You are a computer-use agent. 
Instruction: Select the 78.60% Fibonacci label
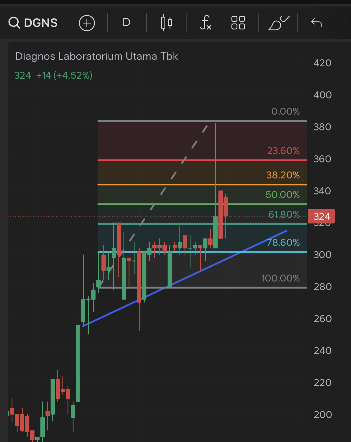click(x=283, y=242)
